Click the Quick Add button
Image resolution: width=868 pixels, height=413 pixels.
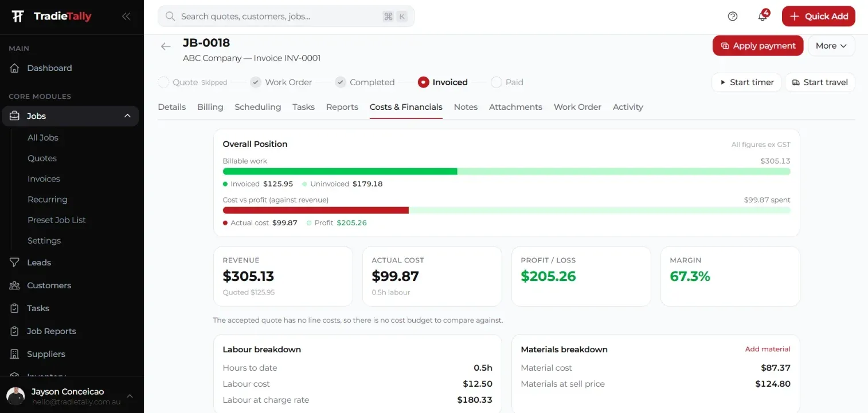tap(819, 16)
